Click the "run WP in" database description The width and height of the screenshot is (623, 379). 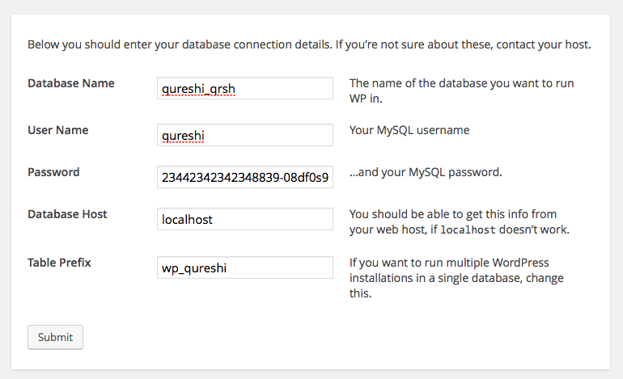click(449, 91)
